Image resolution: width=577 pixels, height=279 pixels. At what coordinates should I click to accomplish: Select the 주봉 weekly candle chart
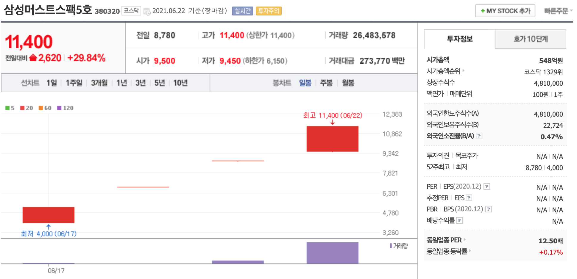pyautogui.click(x=326, y=83)
